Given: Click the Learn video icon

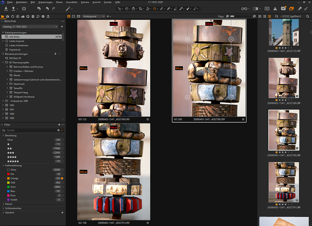Looking at the screenshot, I should [x=283, y=8].
